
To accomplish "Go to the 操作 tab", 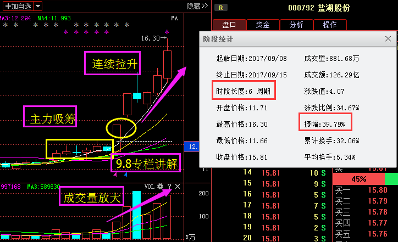I will point(330,25).
